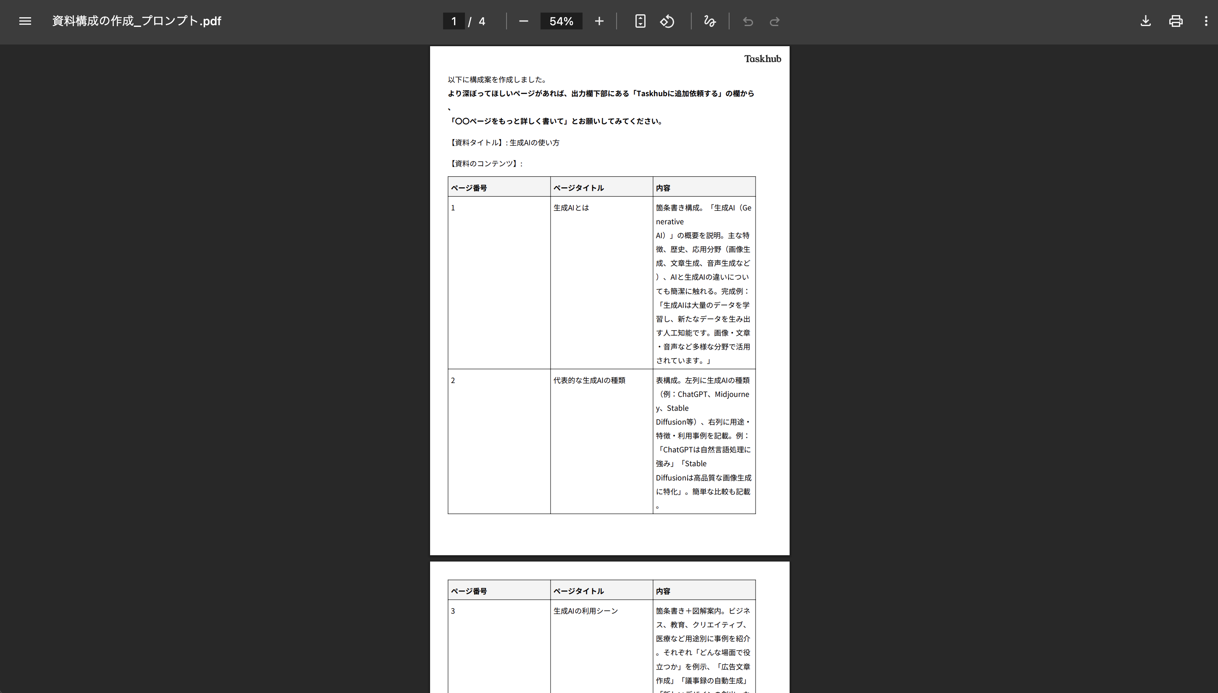The image size is (1218, 693).
Task: Click the 生成AIの利用シーン cell
Action: 585,611
